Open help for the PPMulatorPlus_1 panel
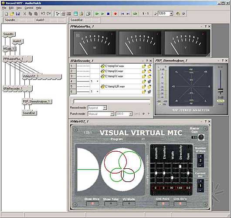Viewport: 231px width, 218px height. coord(206,27)
